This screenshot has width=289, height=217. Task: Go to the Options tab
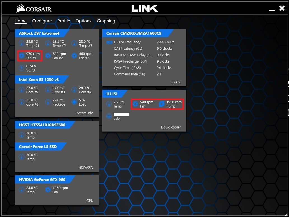83,21
